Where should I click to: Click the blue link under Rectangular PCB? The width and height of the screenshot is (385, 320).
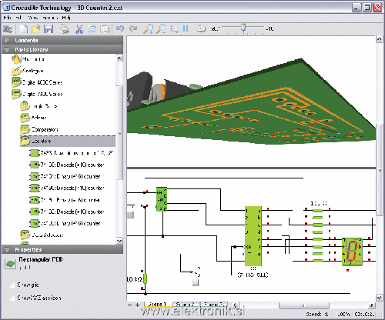pyautogui.click(x=25, y=268)
